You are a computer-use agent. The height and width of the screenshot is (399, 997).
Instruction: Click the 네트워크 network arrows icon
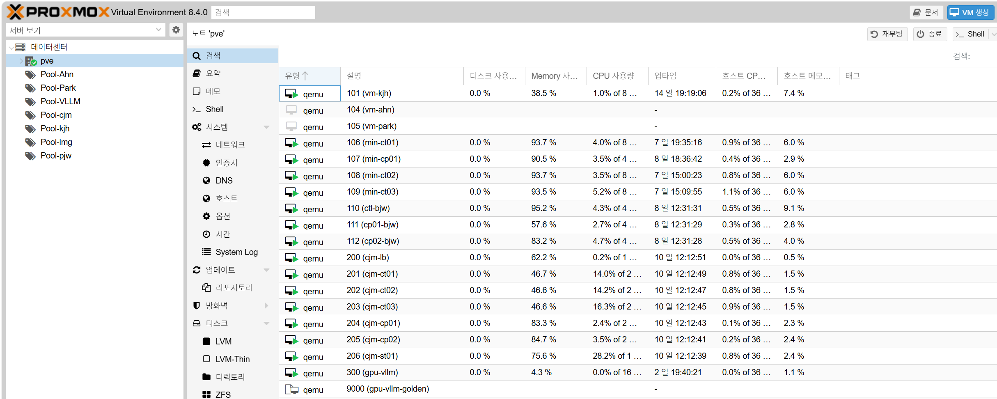[206, 145]
